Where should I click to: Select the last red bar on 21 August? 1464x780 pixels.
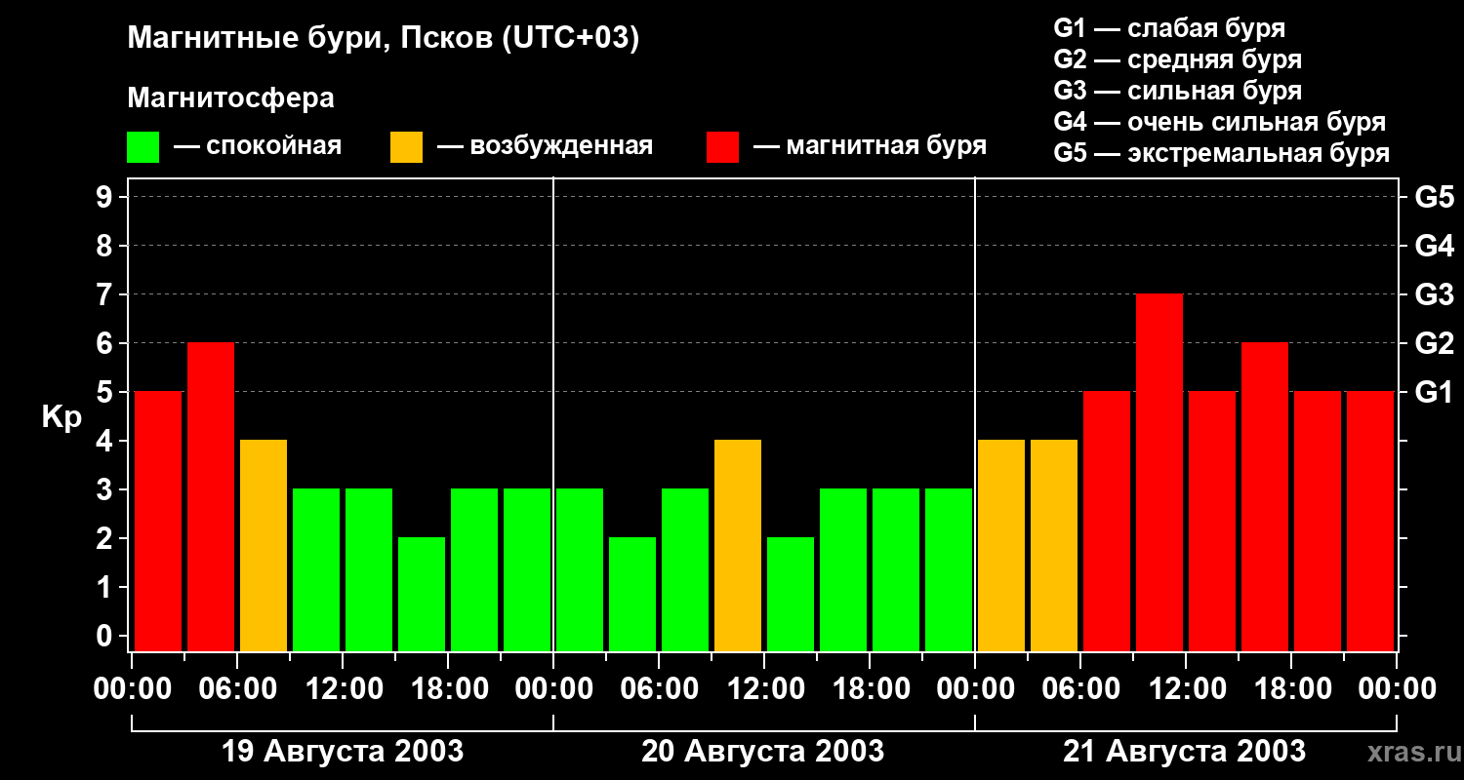(x=1370, y=521)
